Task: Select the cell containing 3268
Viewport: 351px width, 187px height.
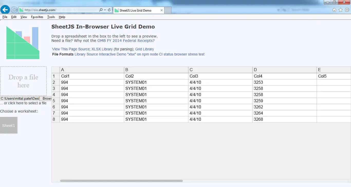Action: click(285, 119)
